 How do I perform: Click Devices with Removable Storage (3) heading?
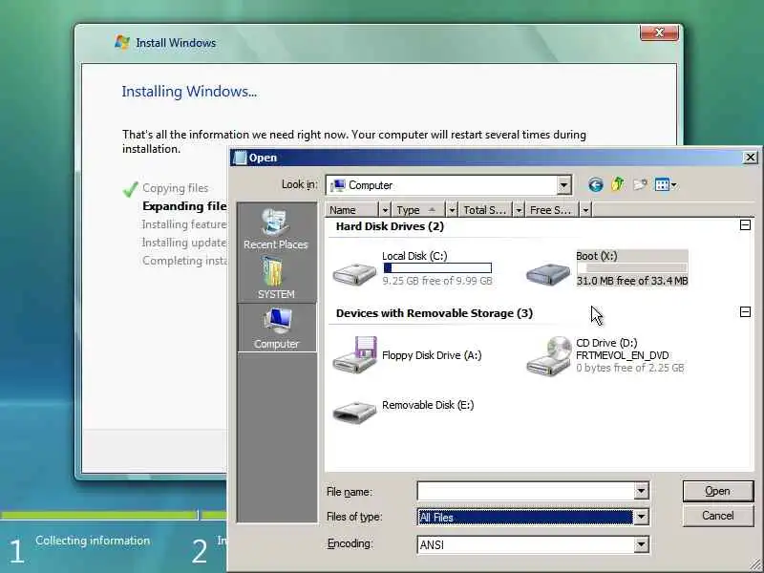pos(435,313)
